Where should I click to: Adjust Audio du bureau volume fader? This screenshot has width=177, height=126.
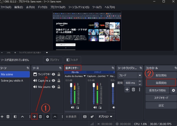[x=71, y=85]
